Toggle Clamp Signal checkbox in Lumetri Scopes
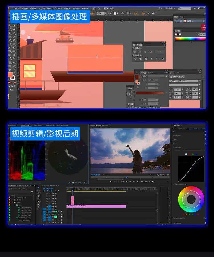The height and width of the screenshot is (257, 214). coord(73,182)
